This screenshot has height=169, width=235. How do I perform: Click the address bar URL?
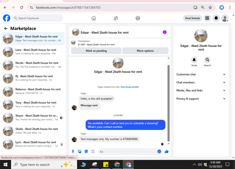click(x=68, y=8)
